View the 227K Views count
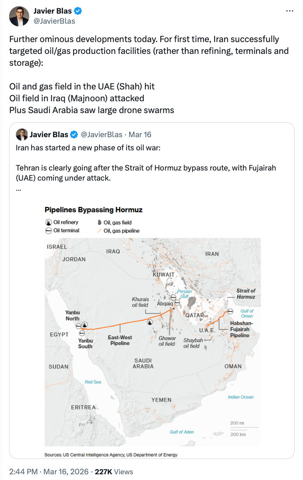 click(114, 472)
